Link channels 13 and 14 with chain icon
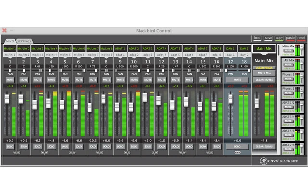 [x=182, y=152]
